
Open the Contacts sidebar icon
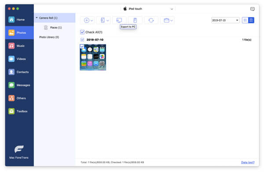click(x=11, y=72)
